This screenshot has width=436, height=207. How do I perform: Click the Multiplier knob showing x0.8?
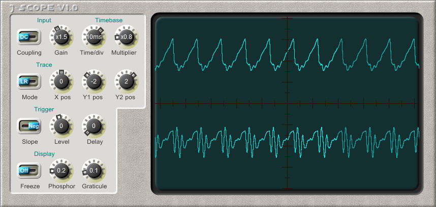coord(126,37)
